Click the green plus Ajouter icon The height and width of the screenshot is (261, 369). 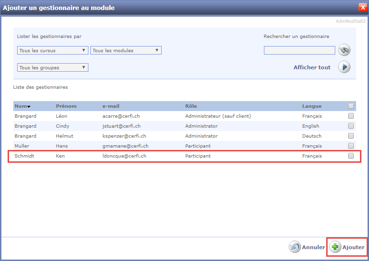pos(335,247)
